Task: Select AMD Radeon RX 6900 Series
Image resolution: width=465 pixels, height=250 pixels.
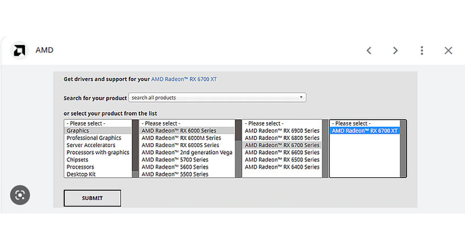Action: (x=282, y=131)
